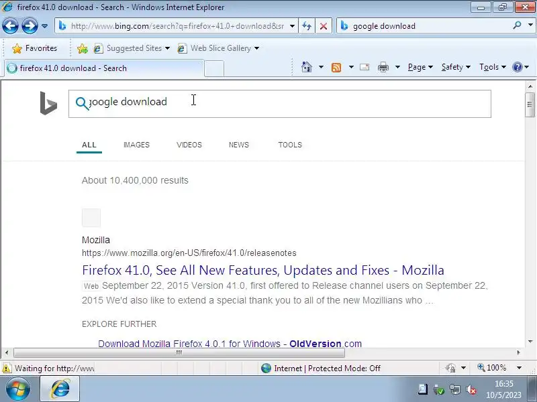This screenshot has width=537, height=402.
Task: Switch to the VIDEOS tab
Action: pyautogui.click(x=189, y=145)
